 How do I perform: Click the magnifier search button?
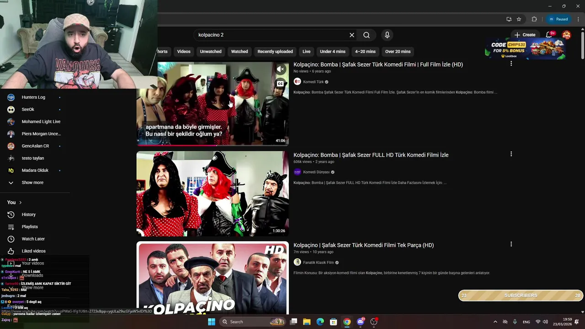367,35
